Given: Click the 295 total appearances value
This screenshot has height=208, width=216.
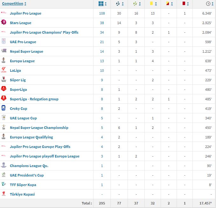Looking at the screenshot, I should 102,203.
